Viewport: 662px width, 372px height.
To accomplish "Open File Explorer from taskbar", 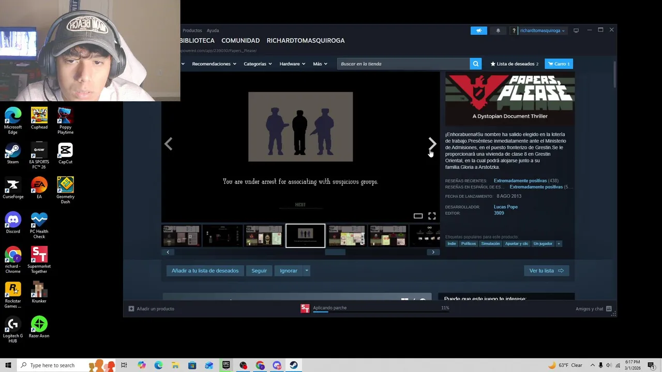I will 175,365.
